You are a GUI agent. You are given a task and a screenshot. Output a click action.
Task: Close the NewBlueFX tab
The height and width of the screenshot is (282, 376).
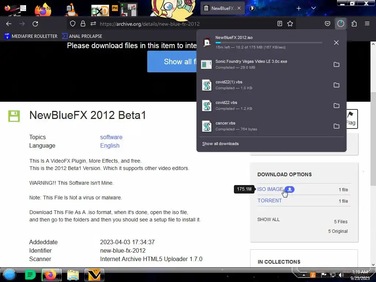239,8
